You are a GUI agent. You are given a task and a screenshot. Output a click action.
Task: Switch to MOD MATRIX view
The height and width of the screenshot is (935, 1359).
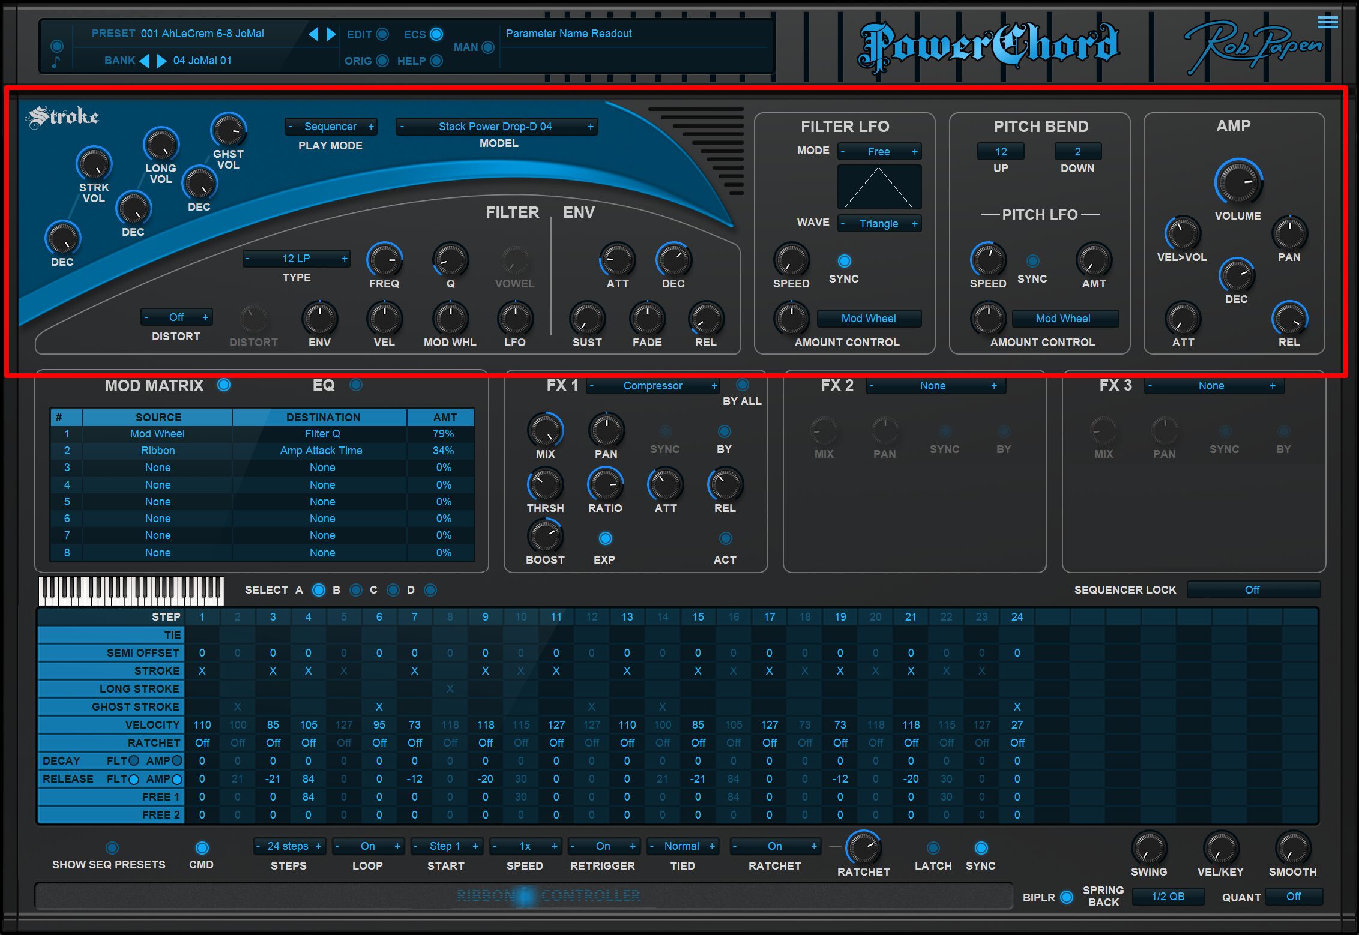click(224, 385)
